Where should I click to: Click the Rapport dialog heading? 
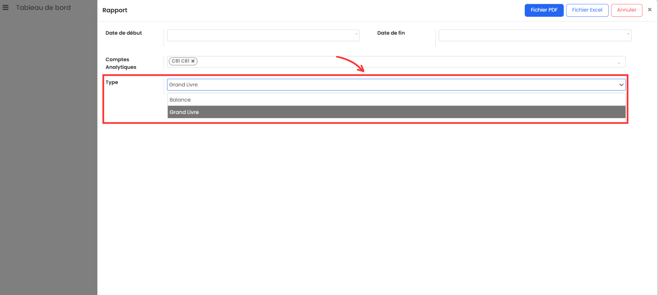115,10
